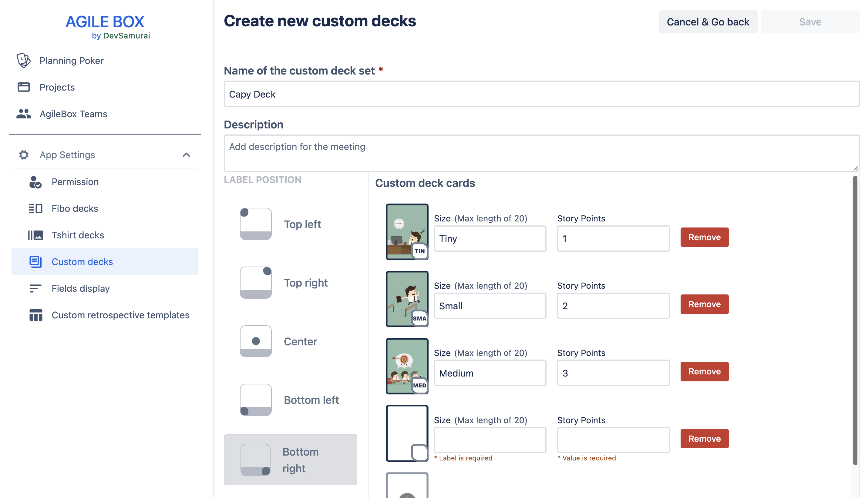Open Custom decks settings
865x498 pixels.
pyautogui.click(x=105, y=262)
